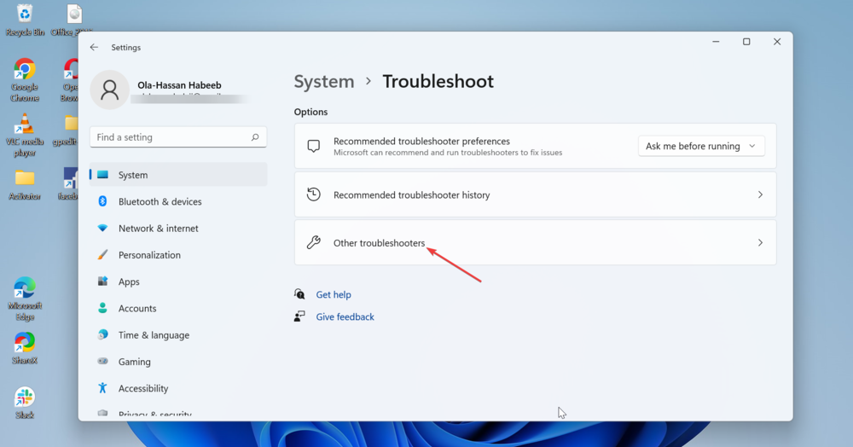This screenshot has height=447, width=853.
Task: Click the chat bubble icon beside troubleshooter preferences
Action: pyautogui.click(x=313, y=146)
